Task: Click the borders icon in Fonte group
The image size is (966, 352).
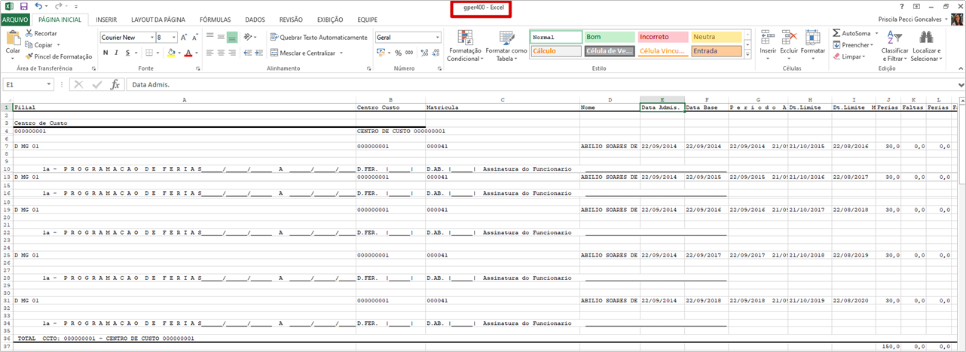Action: pos(149,53)
